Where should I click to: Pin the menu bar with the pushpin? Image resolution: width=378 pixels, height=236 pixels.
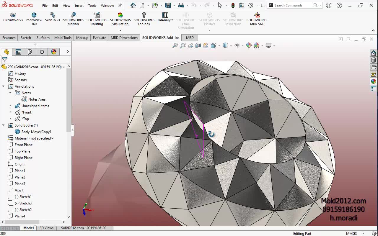pyautogui.click(x=120, y=5)
